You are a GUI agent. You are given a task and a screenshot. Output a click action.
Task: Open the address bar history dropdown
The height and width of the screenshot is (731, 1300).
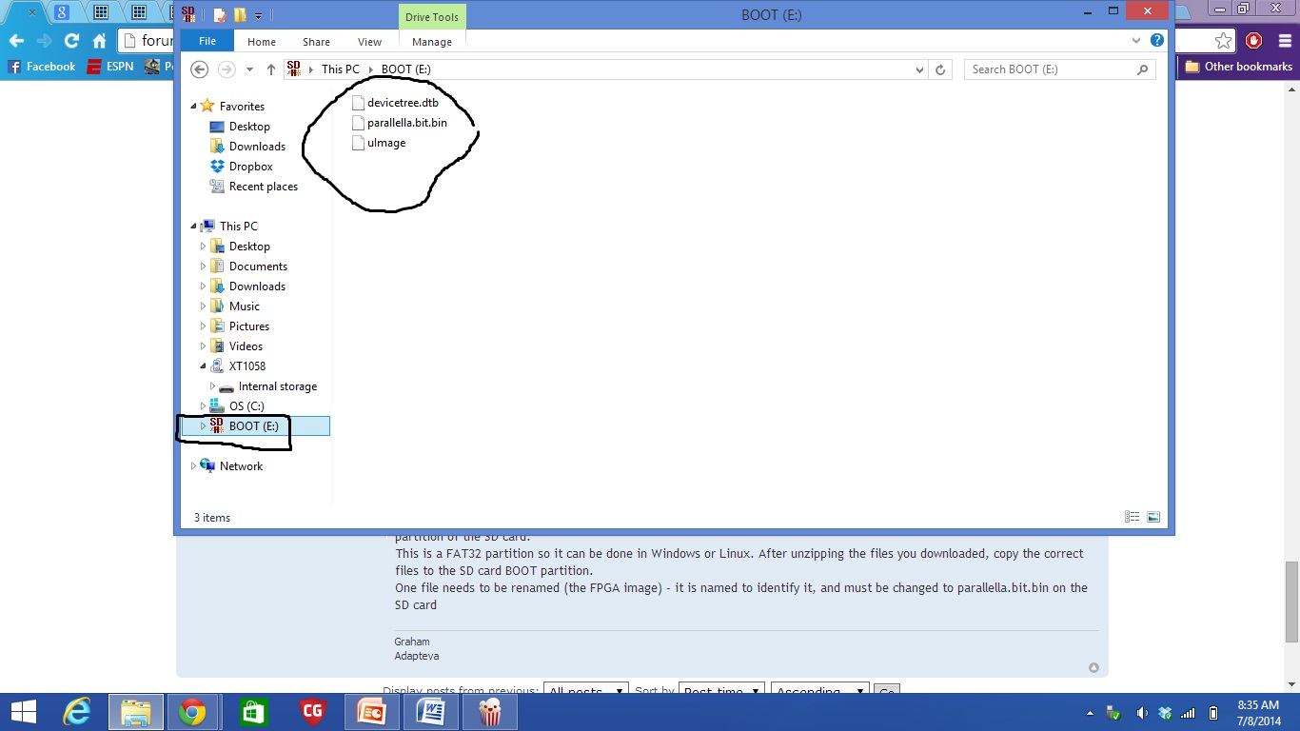919,69
